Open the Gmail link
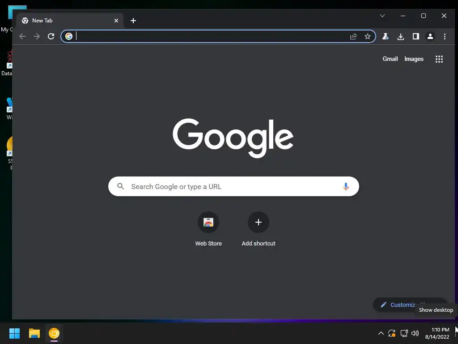Screen dimensions: 458x344 390,59
